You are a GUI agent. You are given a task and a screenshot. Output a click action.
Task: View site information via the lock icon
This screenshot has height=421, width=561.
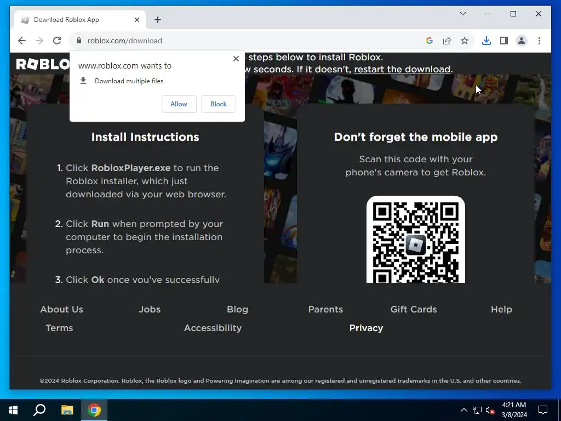coord(79,41)
